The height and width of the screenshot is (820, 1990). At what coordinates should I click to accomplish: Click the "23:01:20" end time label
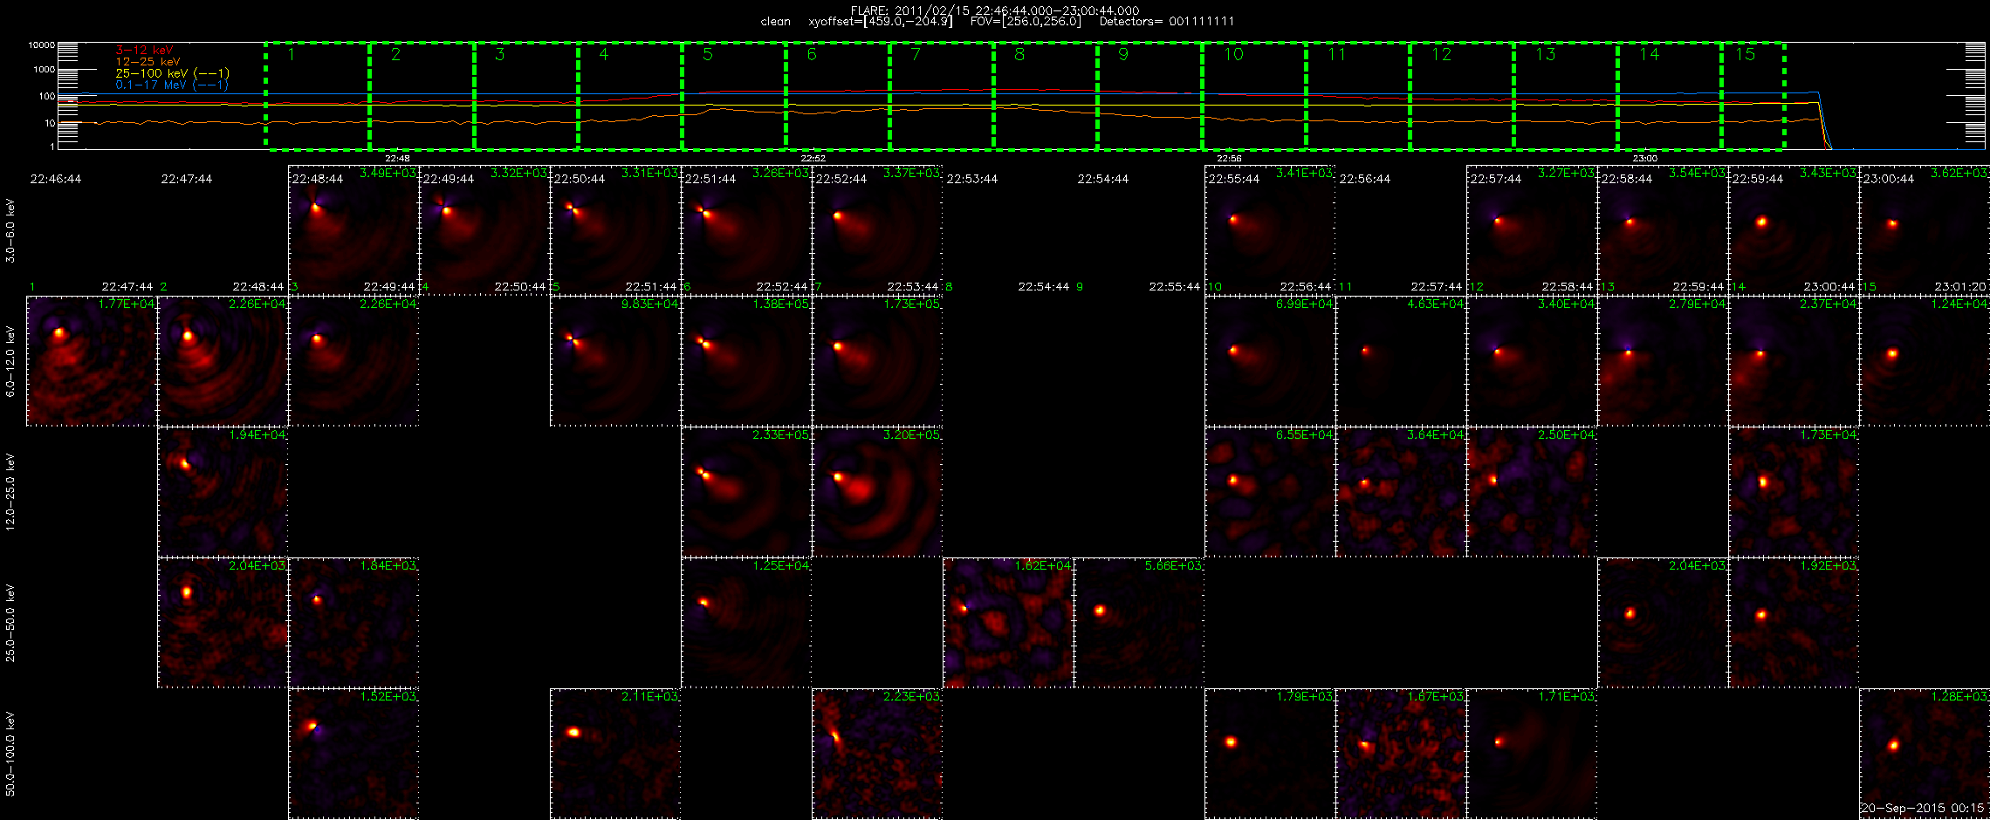1960,286
